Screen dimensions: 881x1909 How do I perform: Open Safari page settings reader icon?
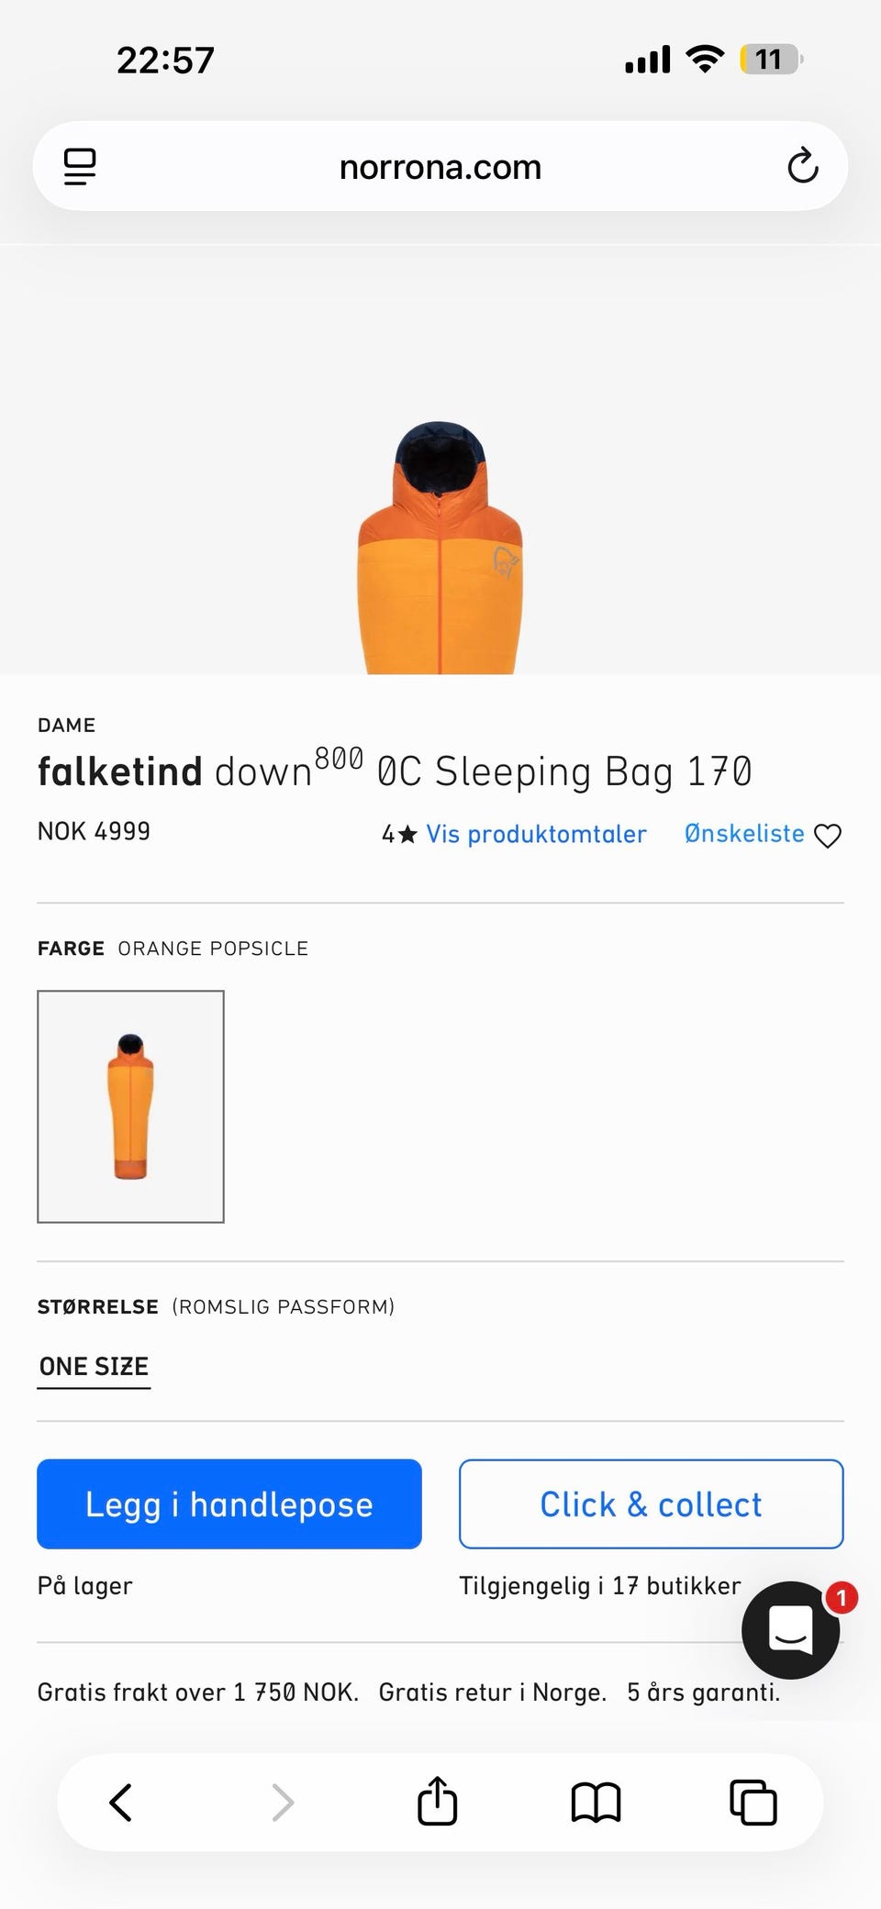click(x=80, y=167)
